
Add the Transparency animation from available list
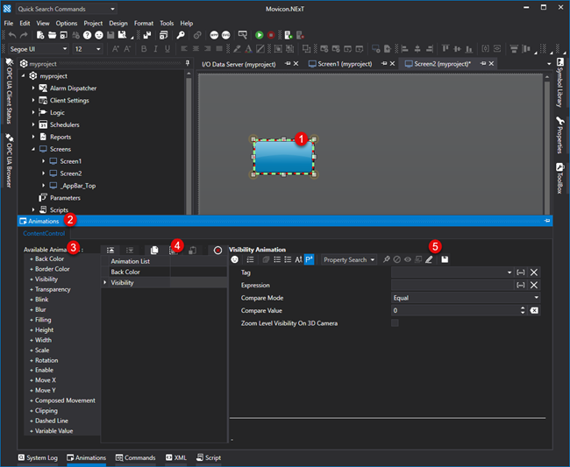53,289
